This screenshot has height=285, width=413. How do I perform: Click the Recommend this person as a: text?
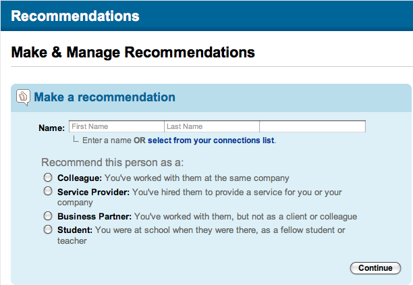[112, 163]
